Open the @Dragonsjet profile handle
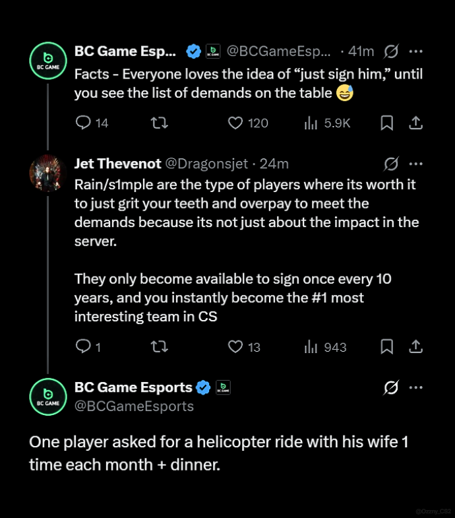Viewport: 455px width, 518px height. pyautogui.click(x=206, y=164)
